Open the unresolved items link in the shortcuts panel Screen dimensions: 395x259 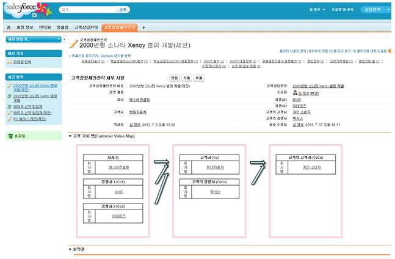(22, 62)
